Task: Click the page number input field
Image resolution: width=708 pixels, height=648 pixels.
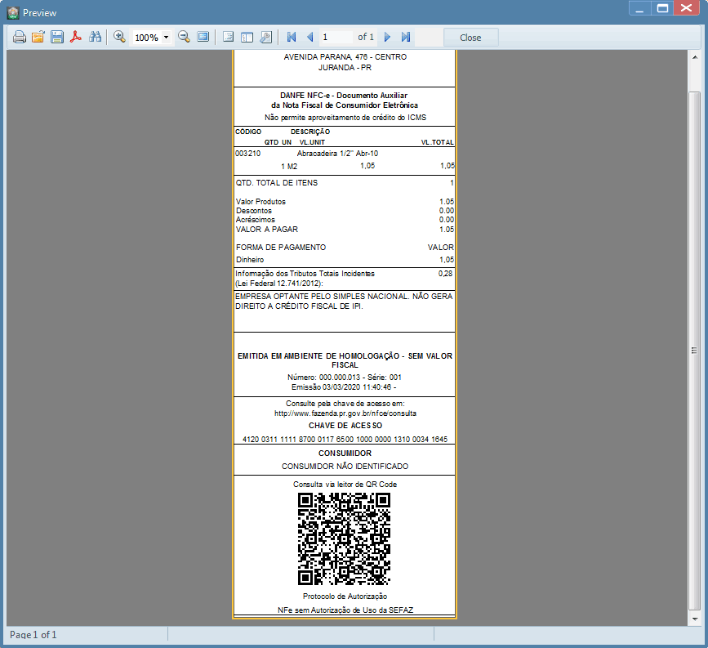Action: 336,37
